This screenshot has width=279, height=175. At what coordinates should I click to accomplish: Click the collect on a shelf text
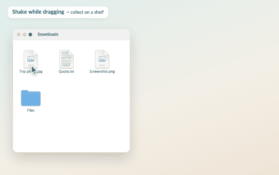point(87,12)
